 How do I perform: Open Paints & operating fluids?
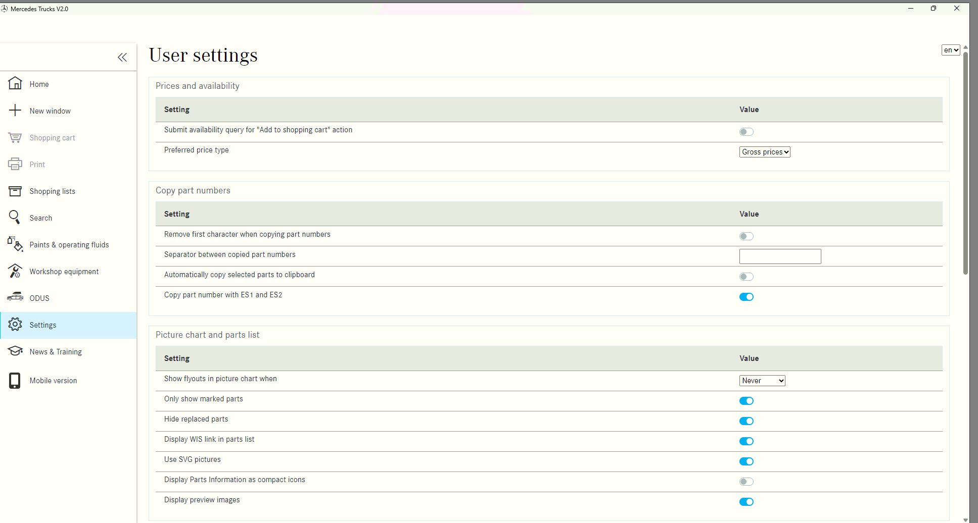(x=69, y=245)
